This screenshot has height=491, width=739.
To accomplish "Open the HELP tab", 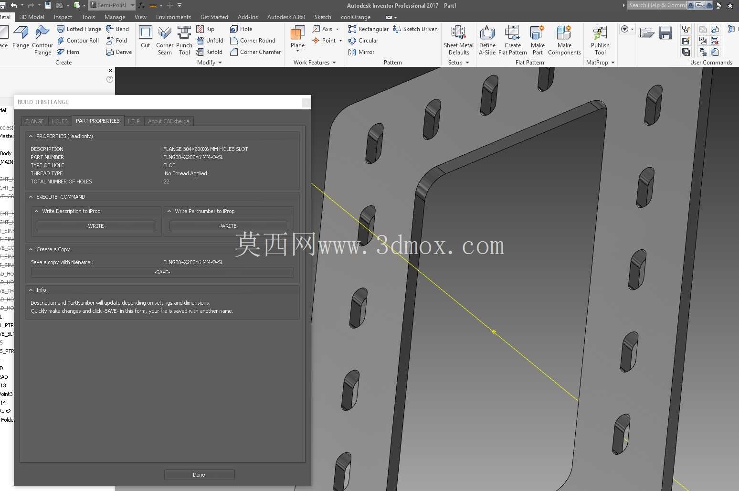I will [134, 121].
